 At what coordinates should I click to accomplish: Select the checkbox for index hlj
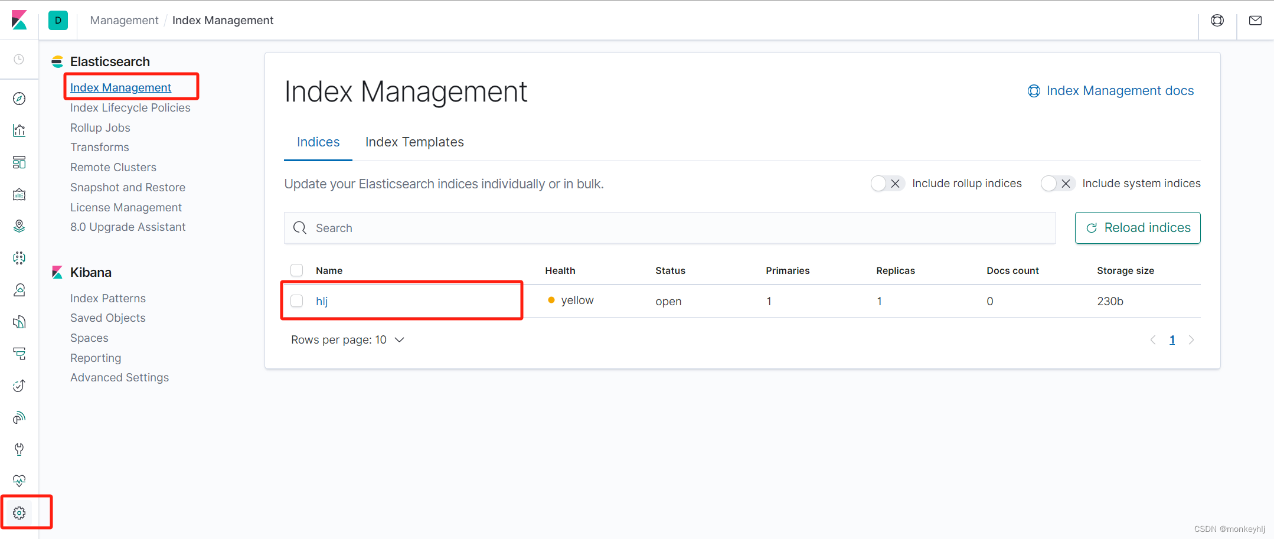tap(297, 301)
